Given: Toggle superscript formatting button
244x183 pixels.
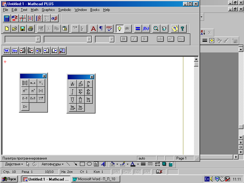Looking at the screenshot, I should tap(171, 39).
